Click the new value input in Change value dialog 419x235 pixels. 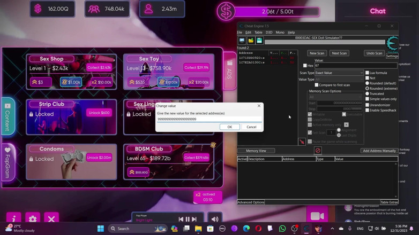[x=209, y=119]
